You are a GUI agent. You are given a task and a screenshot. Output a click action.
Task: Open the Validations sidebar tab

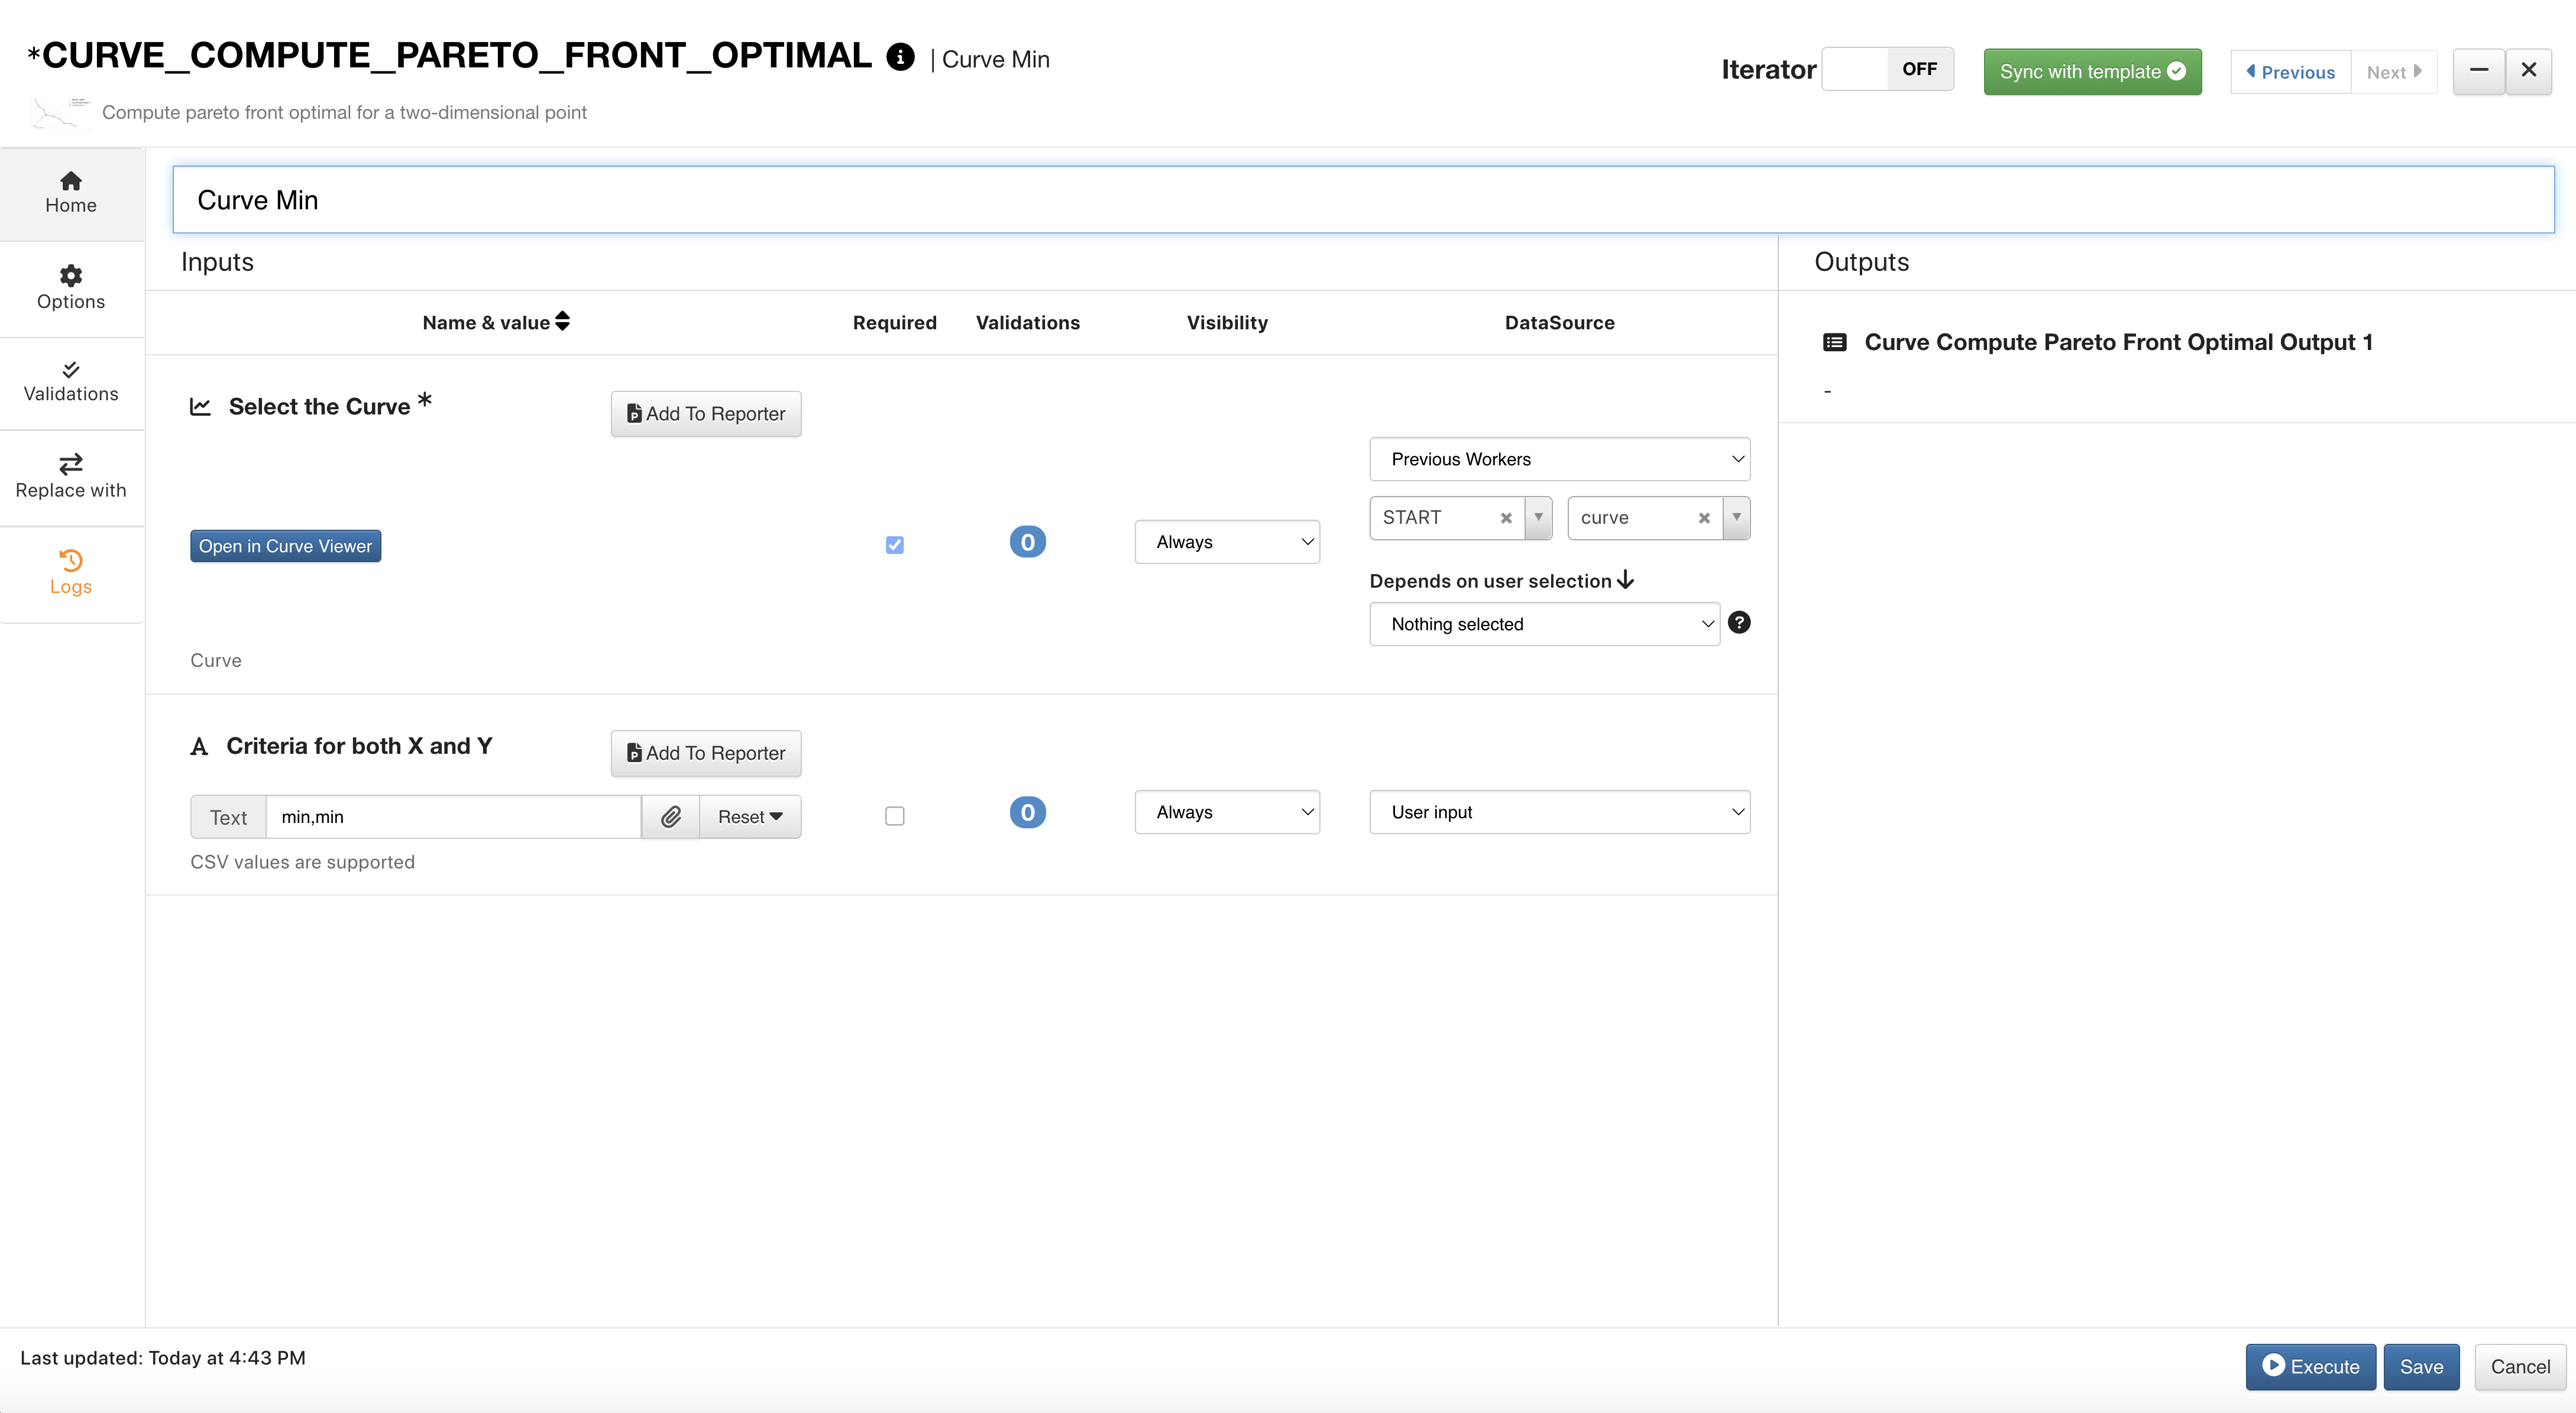click(x=71, y=382)
